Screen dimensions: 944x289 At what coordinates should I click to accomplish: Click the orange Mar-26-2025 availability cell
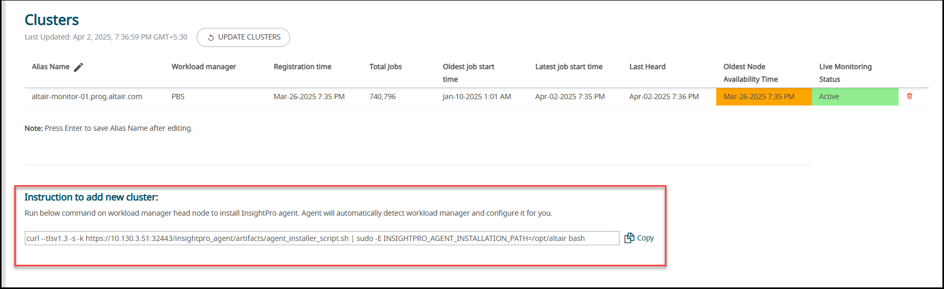(763, 97)
